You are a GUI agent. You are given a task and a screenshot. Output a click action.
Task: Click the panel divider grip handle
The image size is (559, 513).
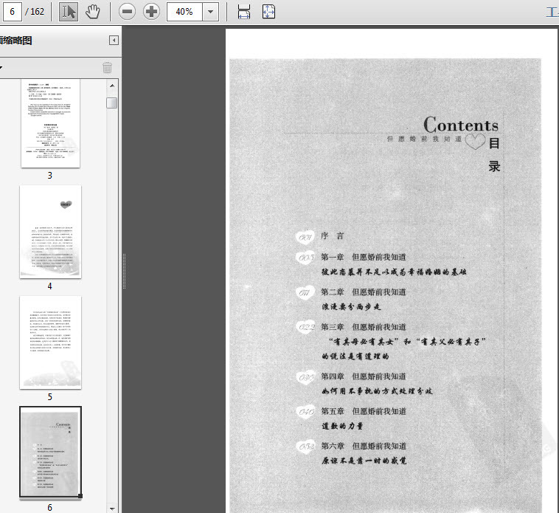[124, 271]
